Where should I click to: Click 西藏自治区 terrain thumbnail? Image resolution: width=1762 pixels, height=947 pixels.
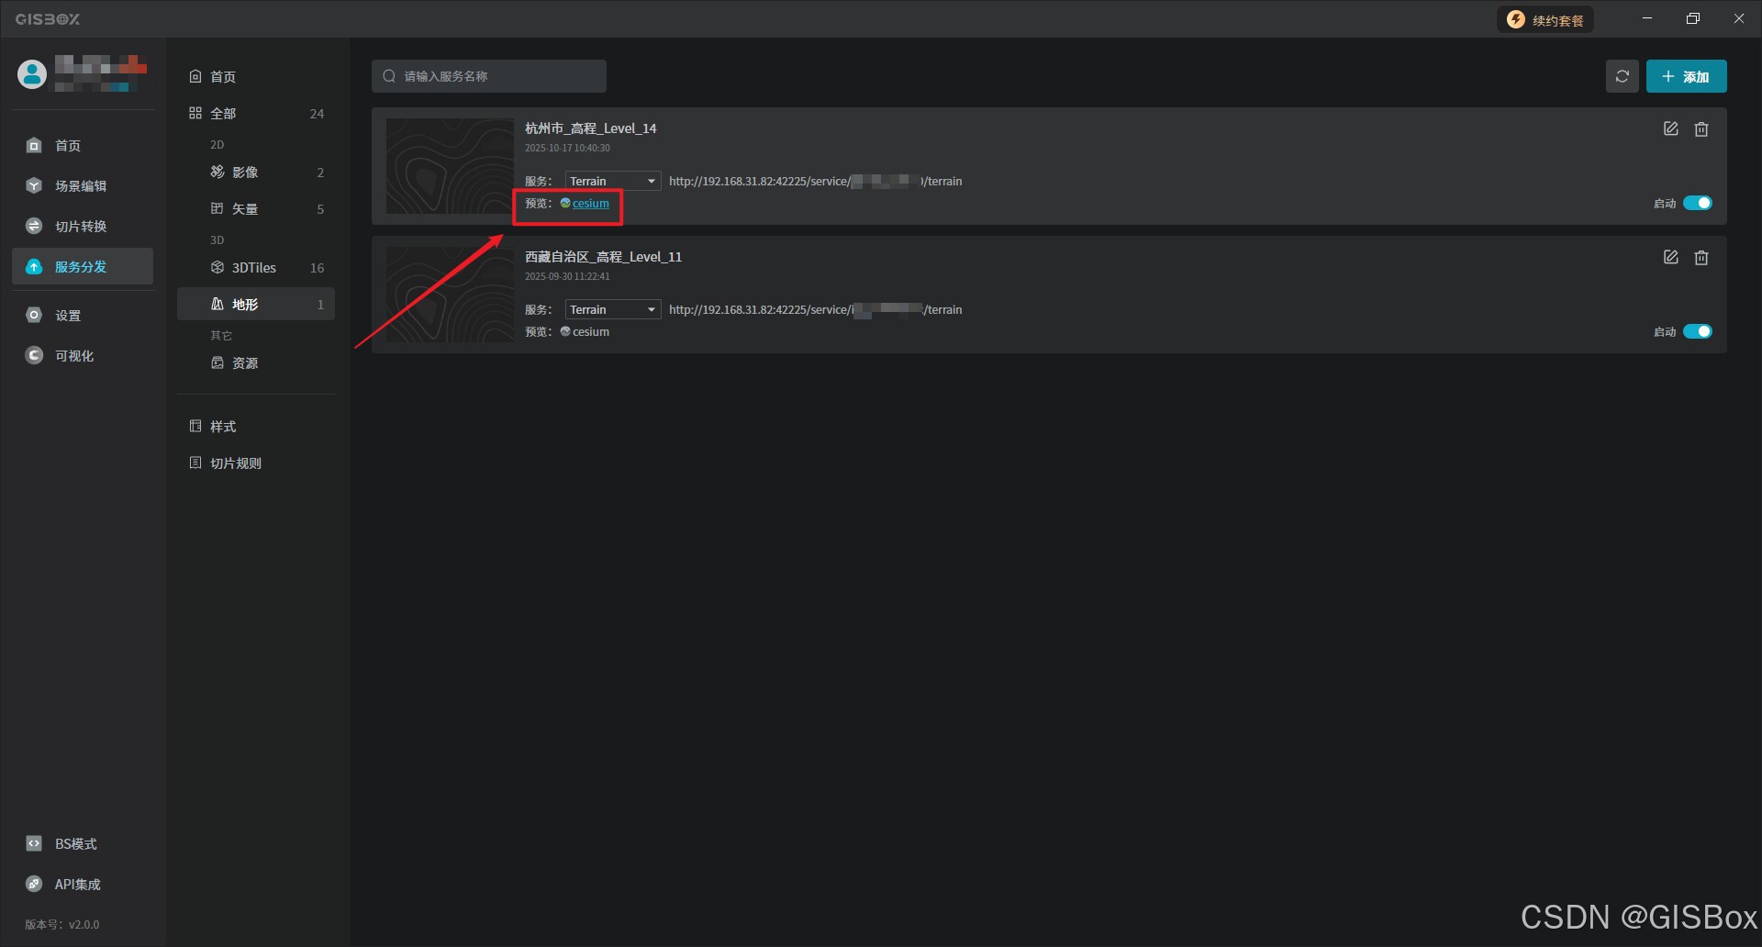[450, 295]
